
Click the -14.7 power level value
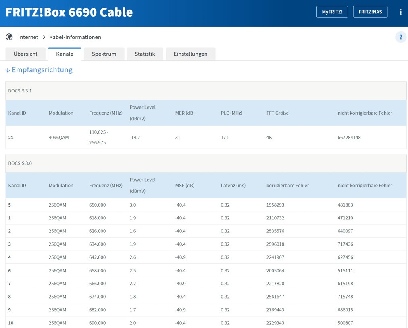tap(135, 138)
